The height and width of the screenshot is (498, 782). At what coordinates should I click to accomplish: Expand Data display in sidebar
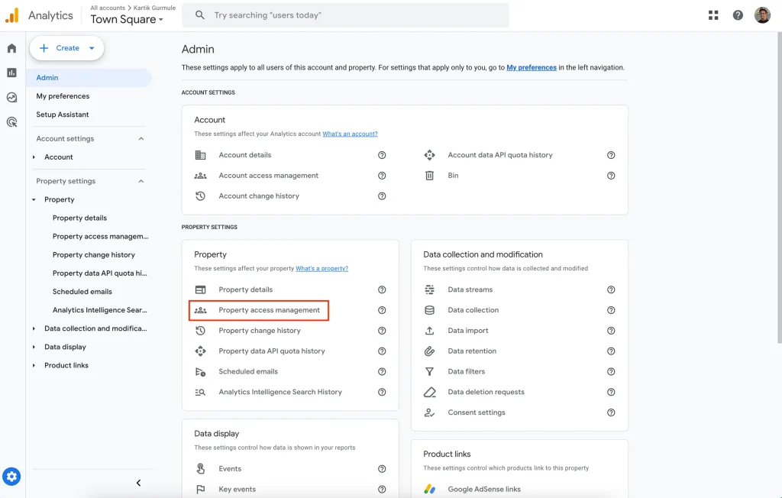34,347
